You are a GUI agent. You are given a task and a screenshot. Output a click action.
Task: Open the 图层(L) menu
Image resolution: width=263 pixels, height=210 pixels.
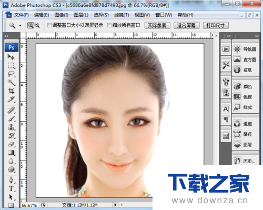coord(81,15)
